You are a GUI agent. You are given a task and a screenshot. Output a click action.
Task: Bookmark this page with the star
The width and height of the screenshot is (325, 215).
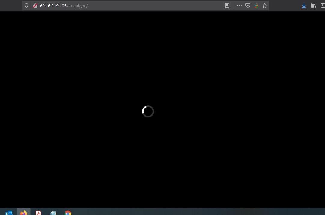[x=265, y=6]
